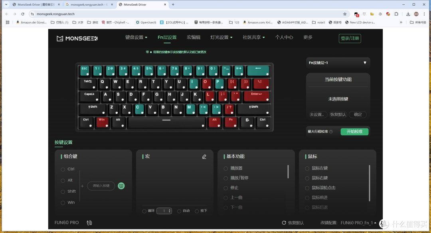Image resolution: width=431 pixels, height=233 pixels.
Task: Select the red Enter key
Action: coord(256,96)
